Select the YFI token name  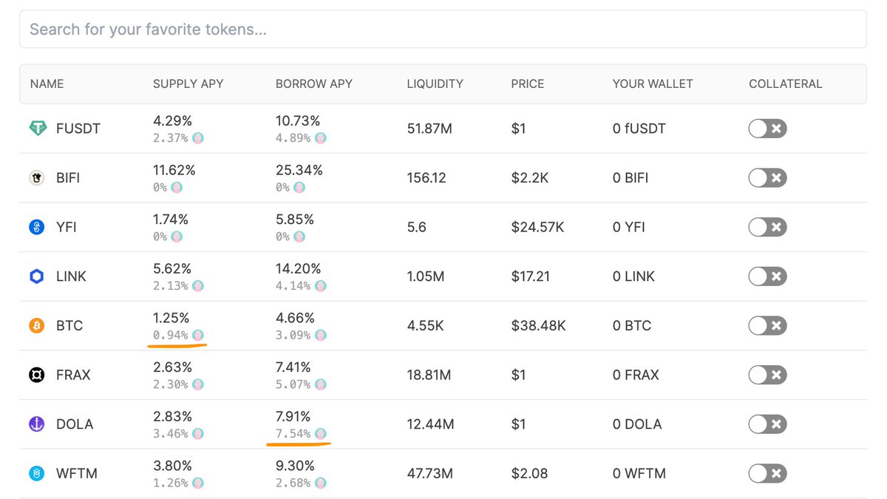pyautogui.click(x=67, y=227)
